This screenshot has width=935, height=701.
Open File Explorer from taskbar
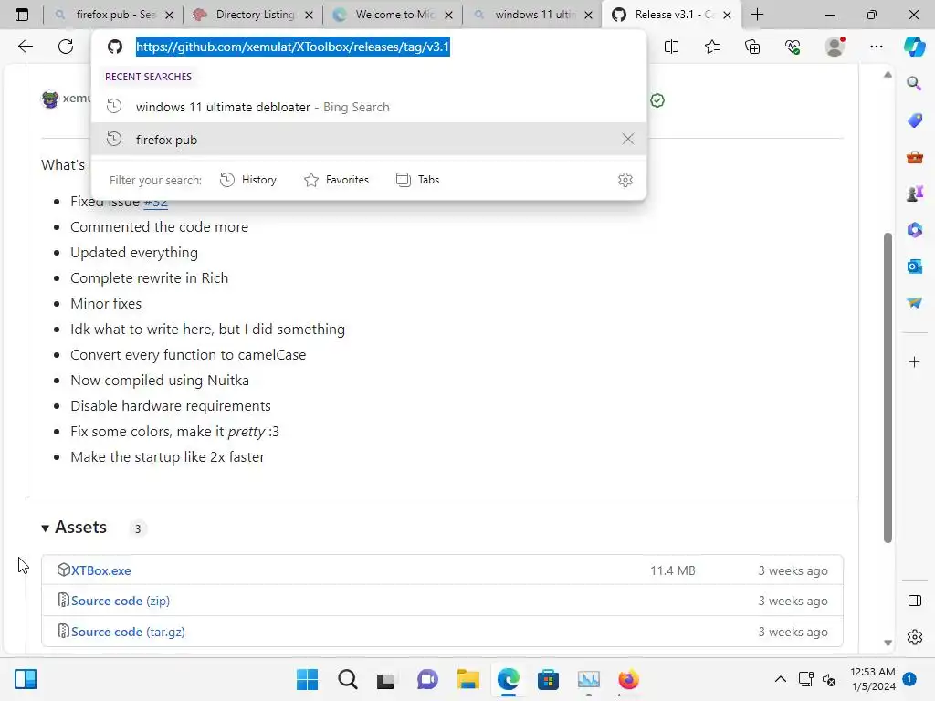point(468,679)
